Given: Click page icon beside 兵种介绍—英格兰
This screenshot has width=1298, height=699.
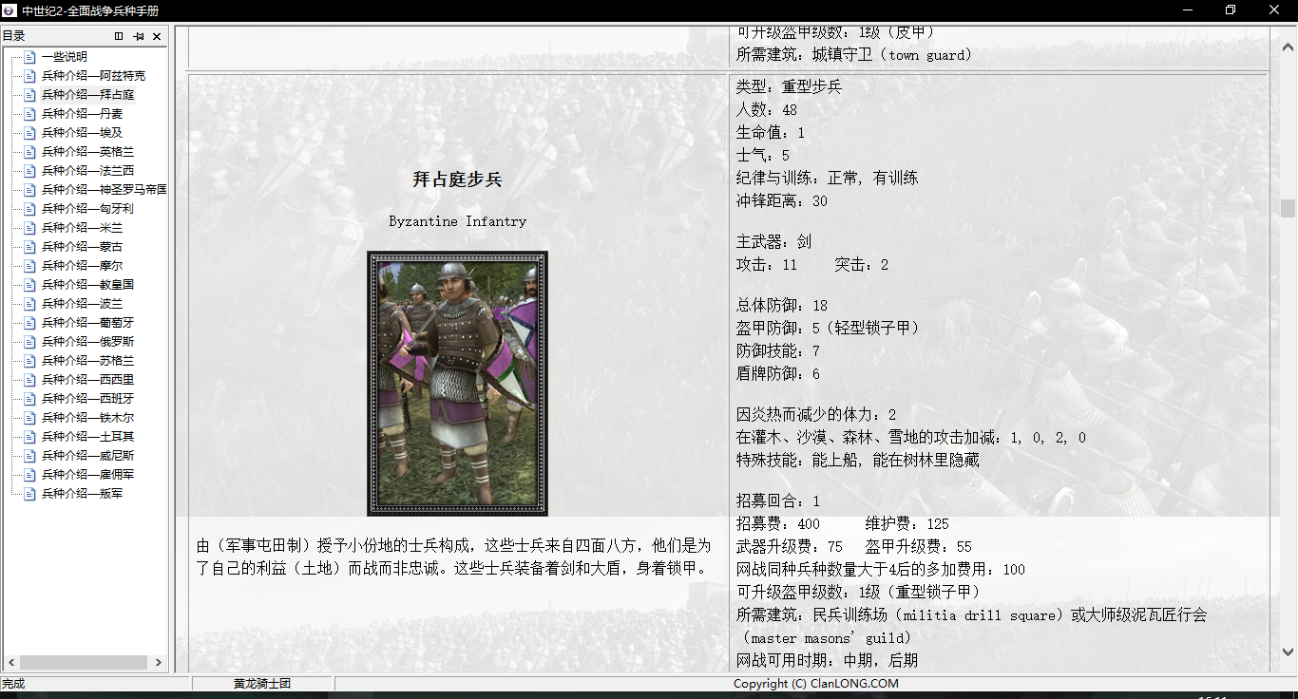Looking at the screenshot, I should [x=29, y=152].
